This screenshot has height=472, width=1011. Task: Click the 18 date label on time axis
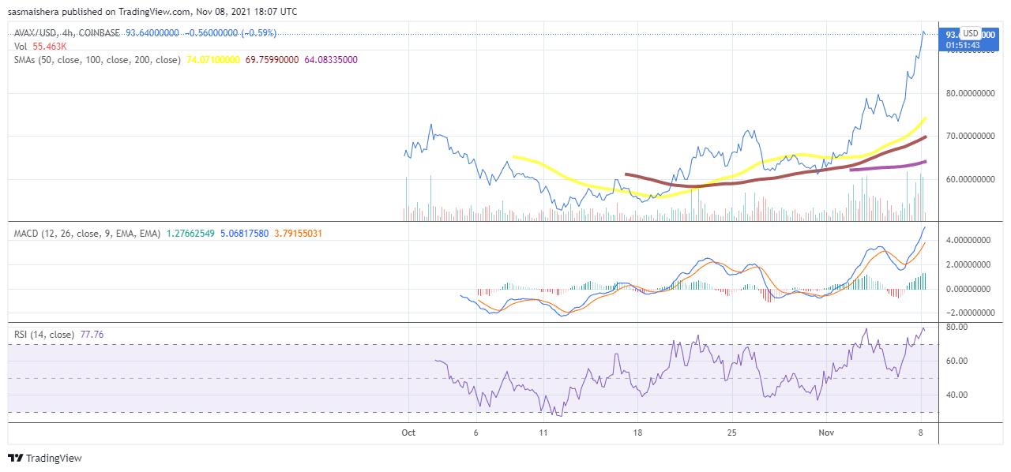point(637,433)
